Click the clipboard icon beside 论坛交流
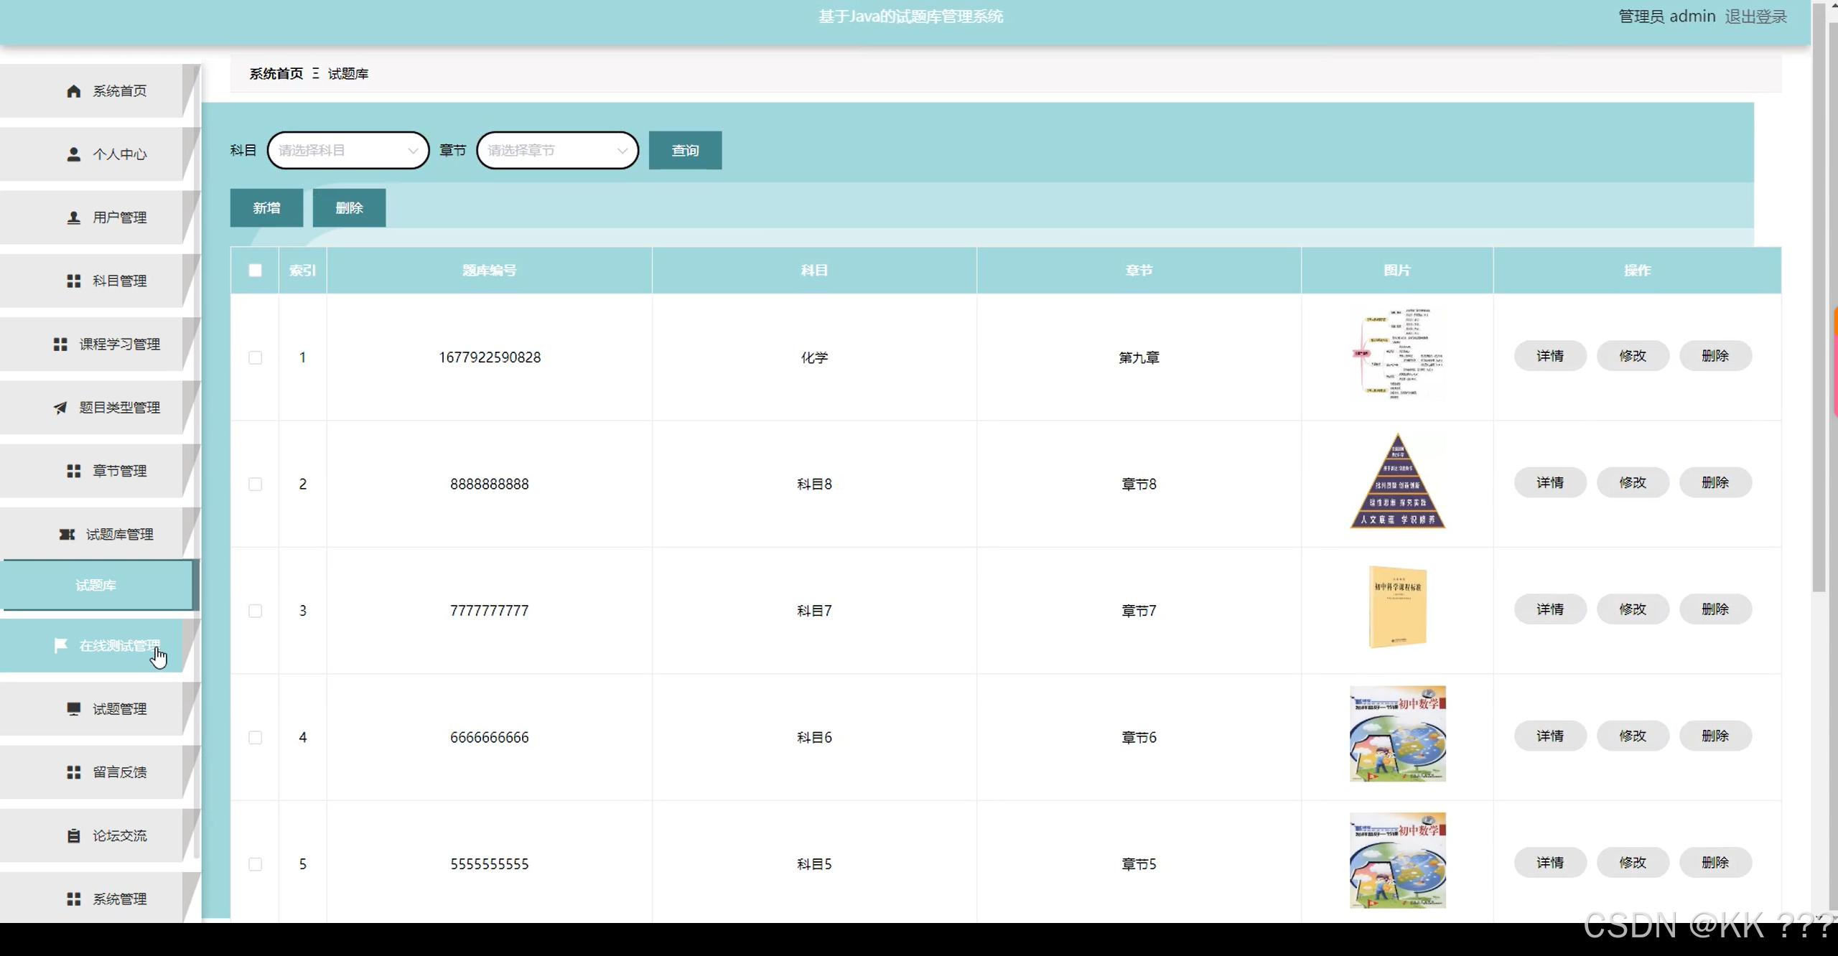The height and width of the screenshot is (956, 1838). pos(73,835)
